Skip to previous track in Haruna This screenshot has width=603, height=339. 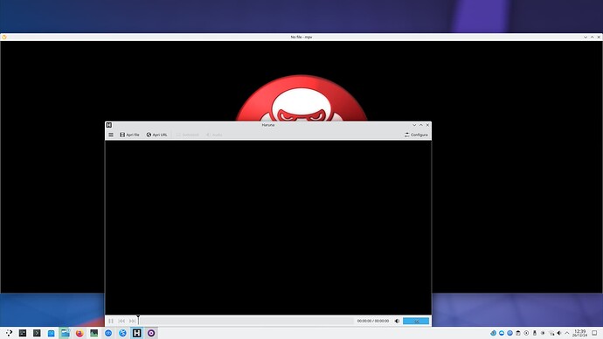point(121,321)
